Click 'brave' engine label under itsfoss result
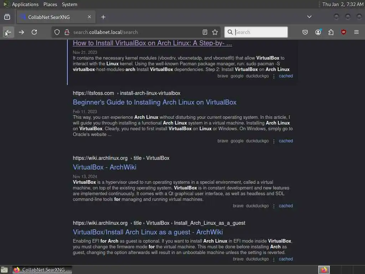 click(x=223, y=141)
